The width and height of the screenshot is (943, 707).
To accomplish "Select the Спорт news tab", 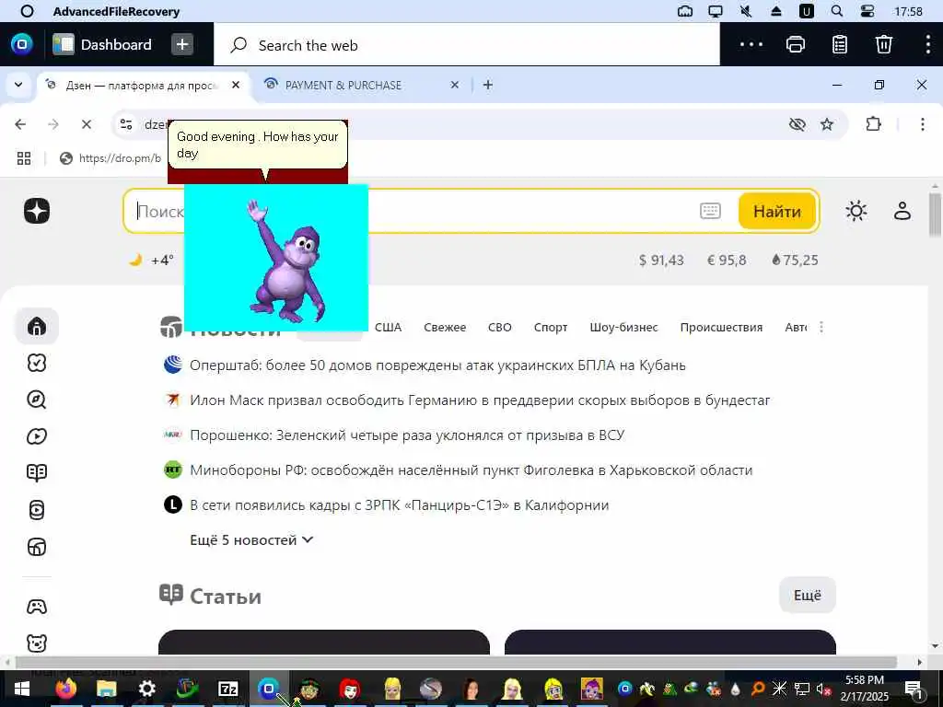I will pos(551,327).
